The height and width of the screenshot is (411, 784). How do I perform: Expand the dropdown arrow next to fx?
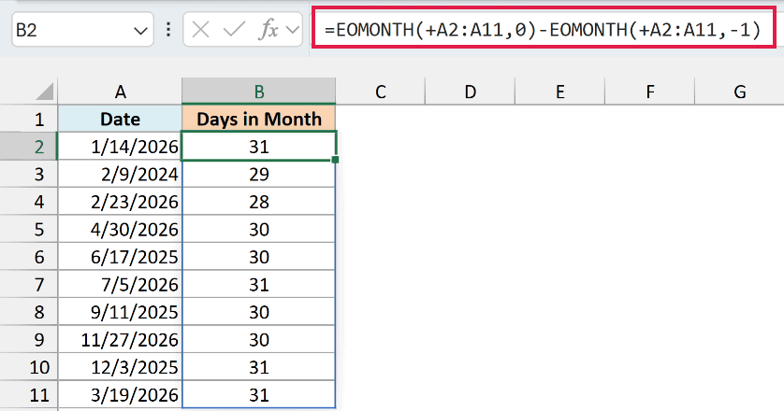click(x=292, y=31)
